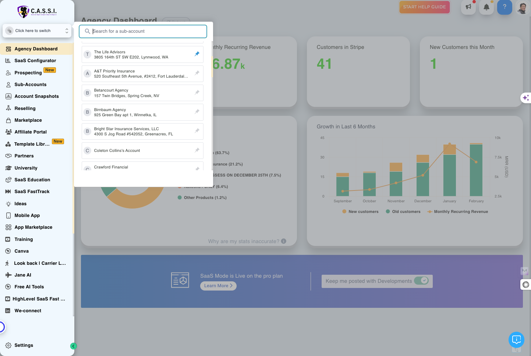531x356 pixels.
Task: Open the notifications bell
Action: (x=486, y=7)
